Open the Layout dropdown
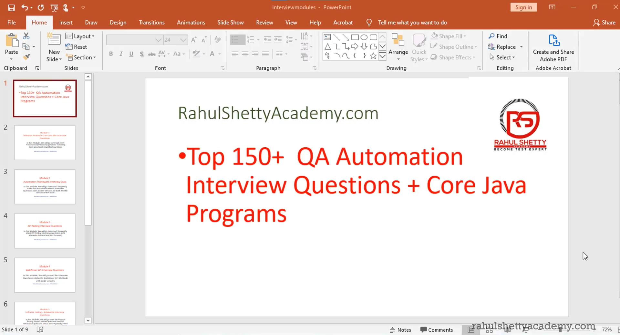This screenshot has height=335, width=620. [x=80, y=36]
